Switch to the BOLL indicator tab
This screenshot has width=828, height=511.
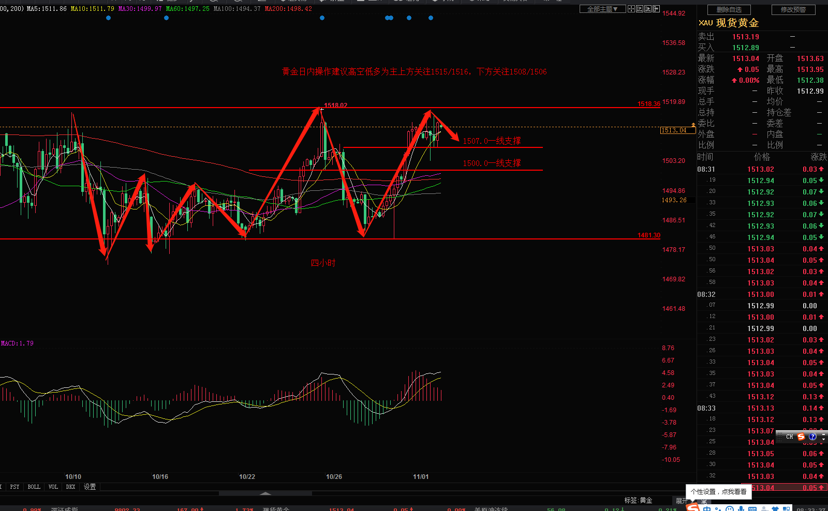pos(34,487)
